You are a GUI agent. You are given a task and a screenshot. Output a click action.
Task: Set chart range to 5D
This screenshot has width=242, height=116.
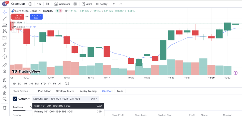coord(19,84)
